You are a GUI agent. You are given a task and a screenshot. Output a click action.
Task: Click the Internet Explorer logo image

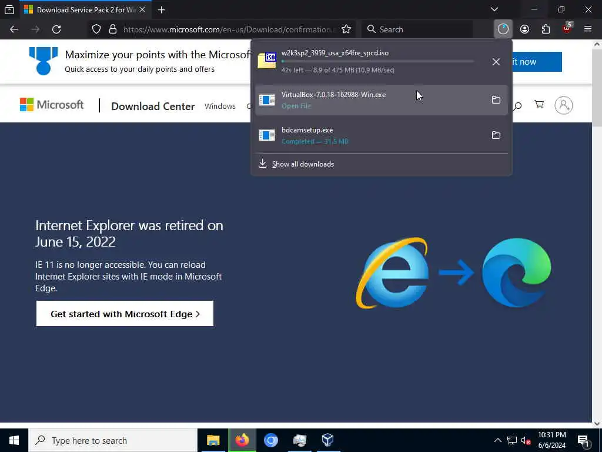pyautogui.click(x=392, y=273)
